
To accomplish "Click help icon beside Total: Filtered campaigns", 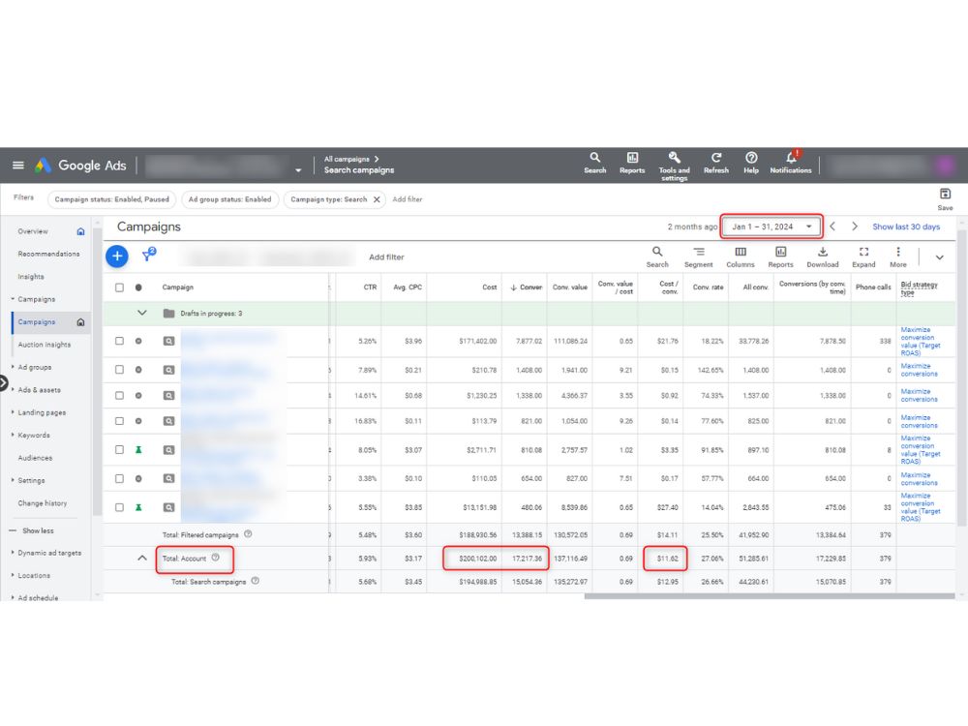I will point(248,534).
